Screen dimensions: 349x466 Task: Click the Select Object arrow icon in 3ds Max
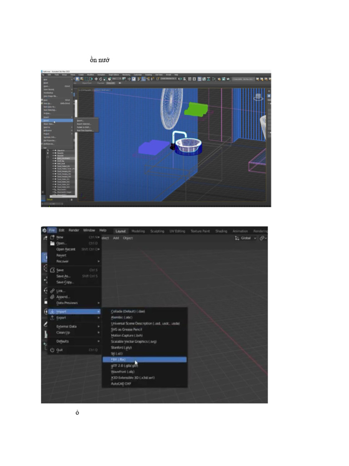[77, 79]
